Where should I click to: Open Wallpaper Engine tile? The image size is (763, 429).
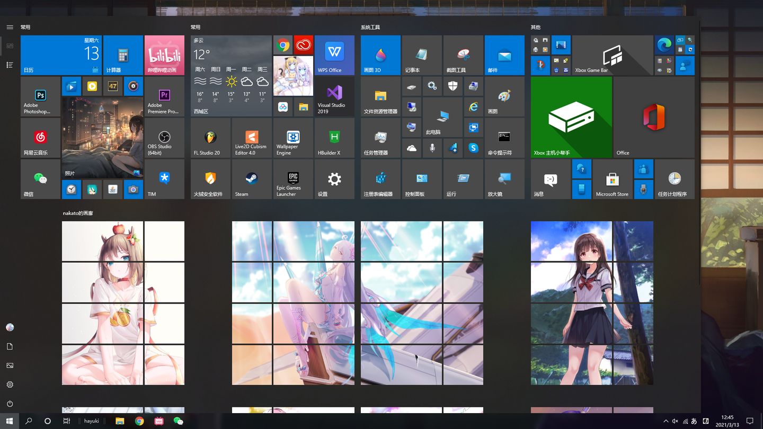pos(293,138)
